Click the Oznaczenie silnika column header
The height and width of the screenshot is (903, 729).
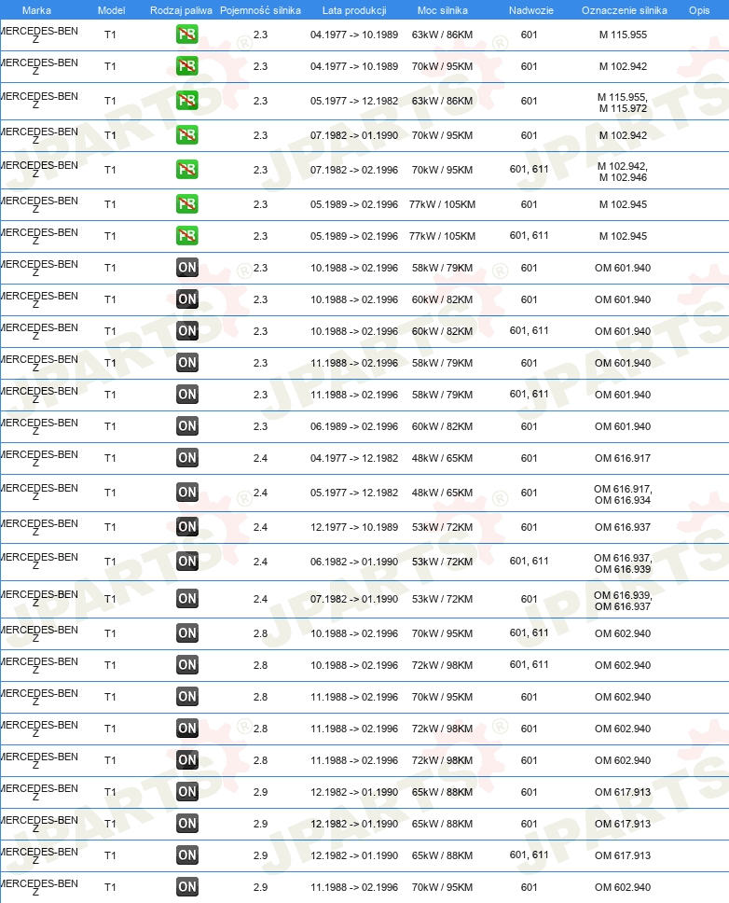coord(625,10)
